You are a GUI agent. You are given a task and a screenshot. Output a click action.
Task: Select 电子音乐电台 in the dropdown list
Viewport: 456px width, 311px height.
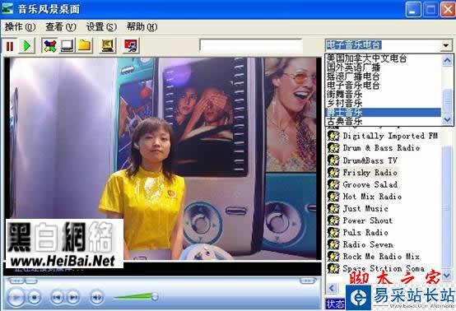coord(383,86)
